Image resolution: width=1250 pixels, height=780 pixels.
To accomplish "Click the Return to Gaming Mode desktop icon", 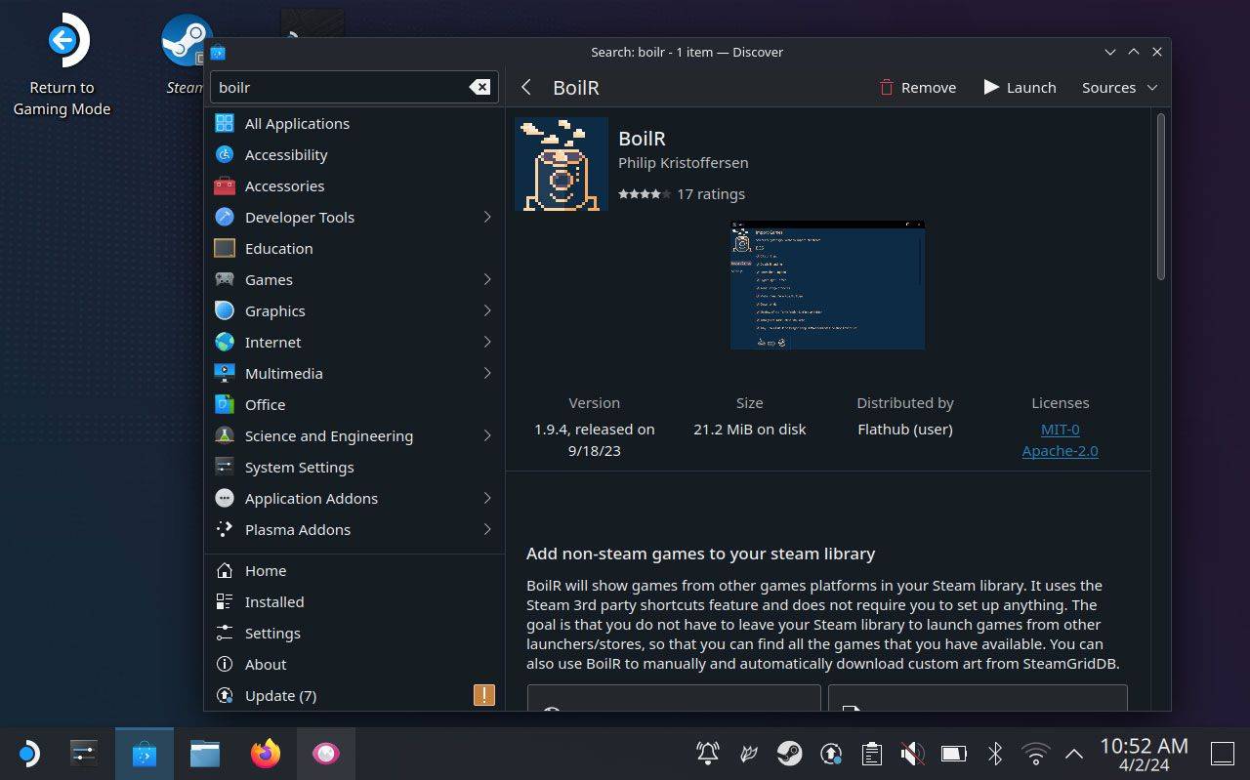I will pos(62,65).
